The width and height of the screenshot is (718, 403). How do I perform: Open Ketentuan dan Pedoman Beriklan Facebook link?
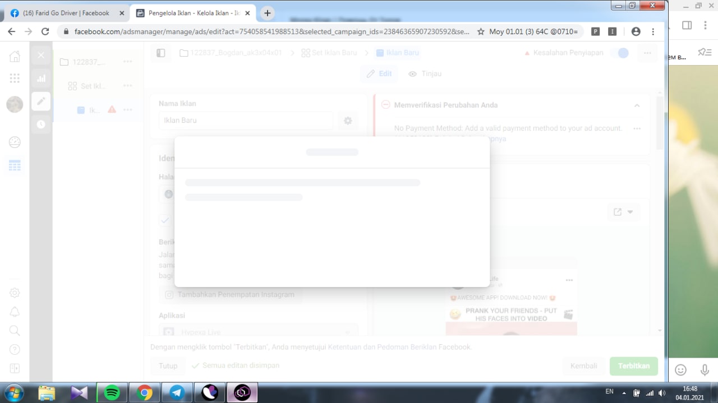coord(399,347)
